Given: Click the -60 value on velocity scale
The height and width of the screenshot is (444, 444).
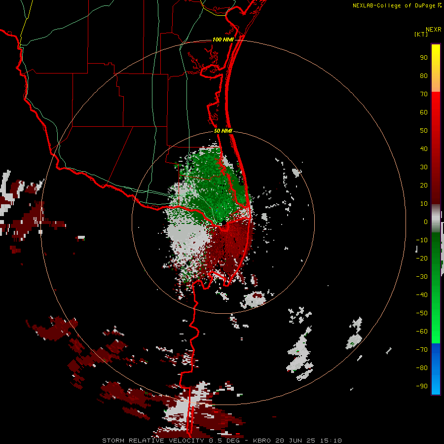Looking at the screenshot, I should (x=422, y=332).
